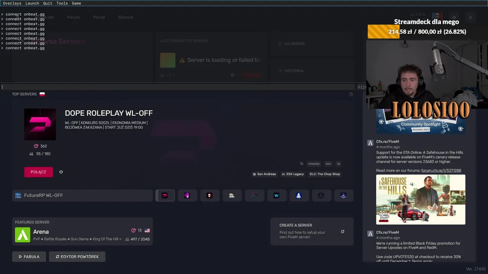Open the Launch console menu

click(x=32, y=3)
